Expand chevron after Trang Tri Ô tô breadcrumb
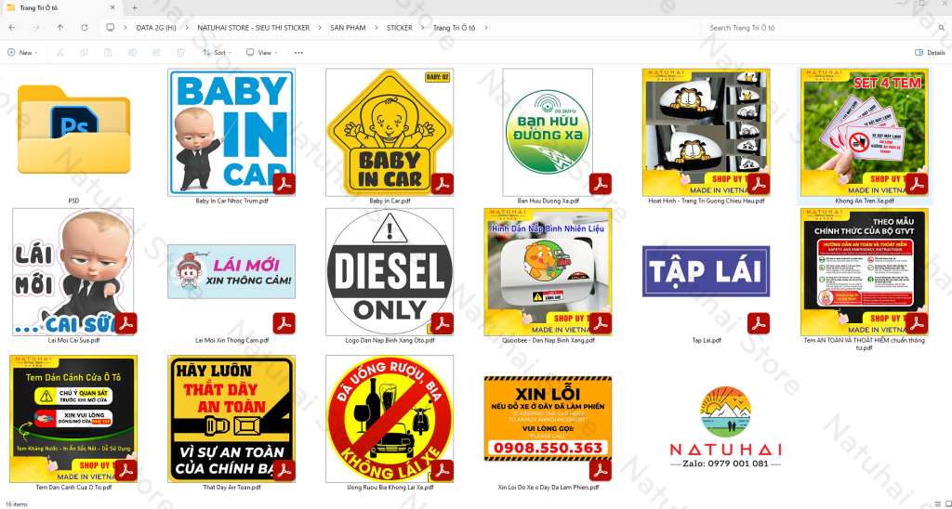The width and height of the screenshot is (952, 509). tap(486, 28)
